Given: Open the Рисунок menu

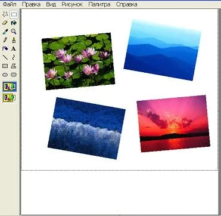Looking at the screenshot, I should (x=72, y=4).
